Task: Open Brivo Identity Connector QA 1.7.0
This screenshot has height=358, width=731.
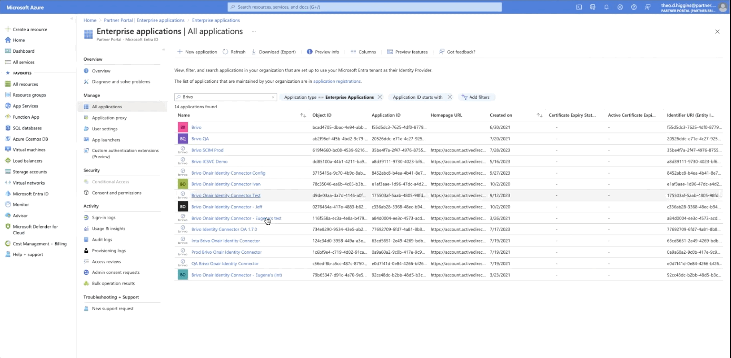Action: tap(224, 229)
